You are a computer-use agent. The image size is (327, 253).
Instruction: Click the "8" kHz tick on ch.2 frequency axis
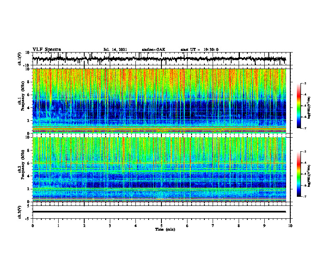pyautogui.click(x=29, y=150)
